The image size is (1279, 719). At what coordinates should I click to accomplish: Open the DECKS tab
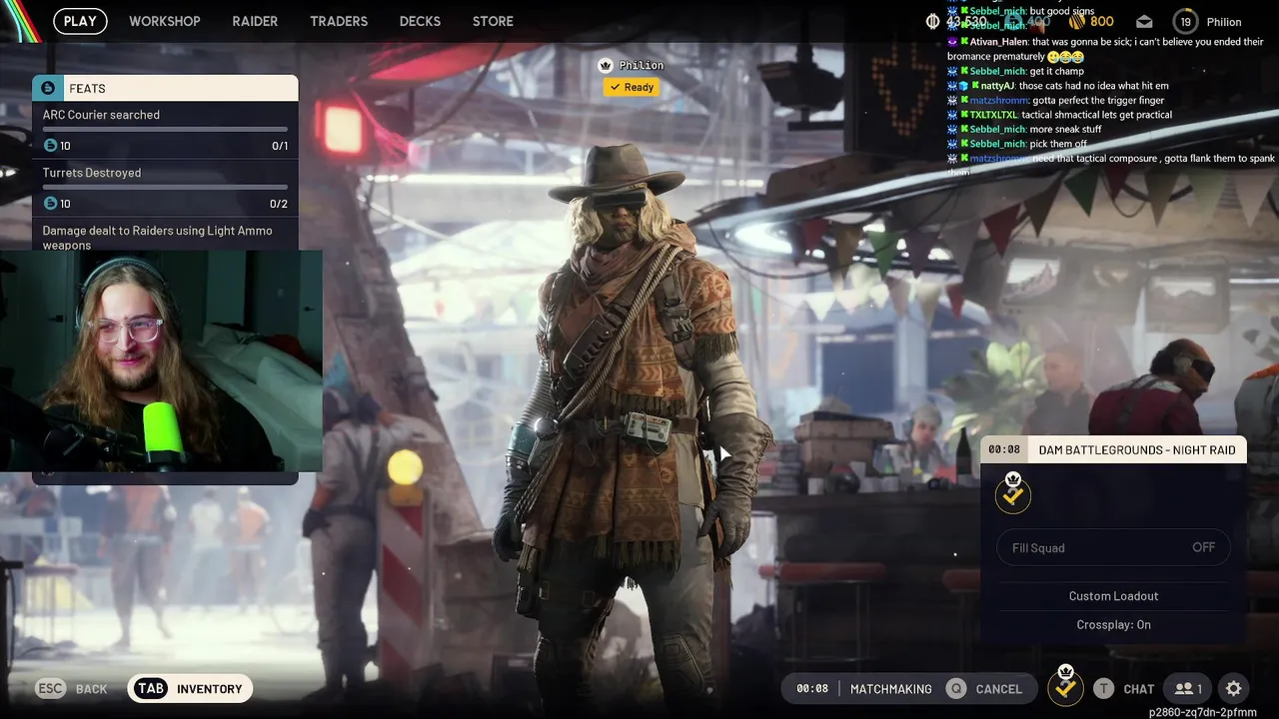(420, 21)
